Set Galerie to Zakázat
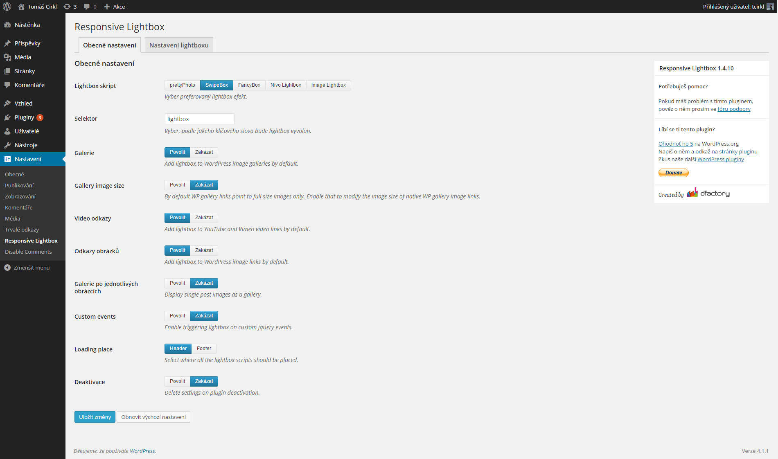The width and height of the screenshot is (778, 459). (x=204, y=152)
